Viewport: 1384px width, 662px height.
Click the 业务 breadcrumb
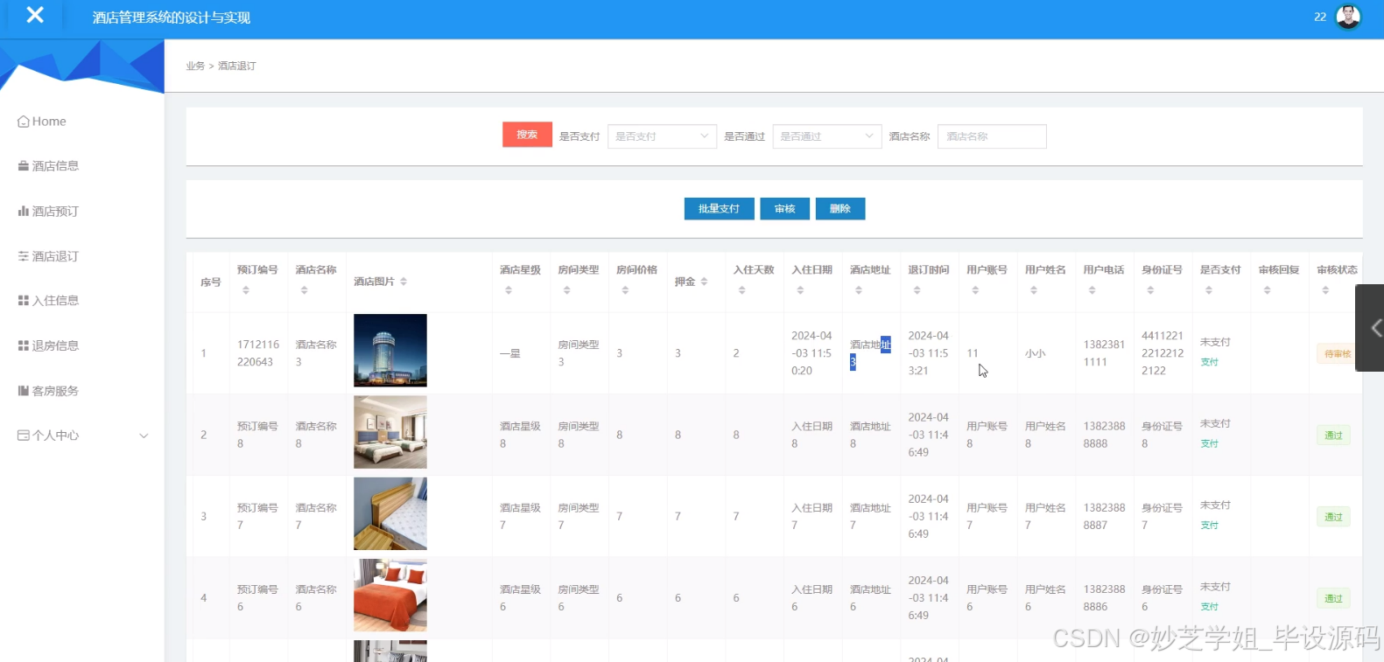195,66
